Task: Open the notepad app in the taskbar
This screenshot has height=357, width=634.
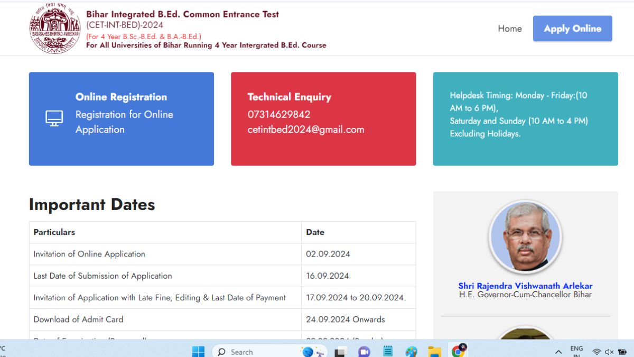Action: (387, 351)
